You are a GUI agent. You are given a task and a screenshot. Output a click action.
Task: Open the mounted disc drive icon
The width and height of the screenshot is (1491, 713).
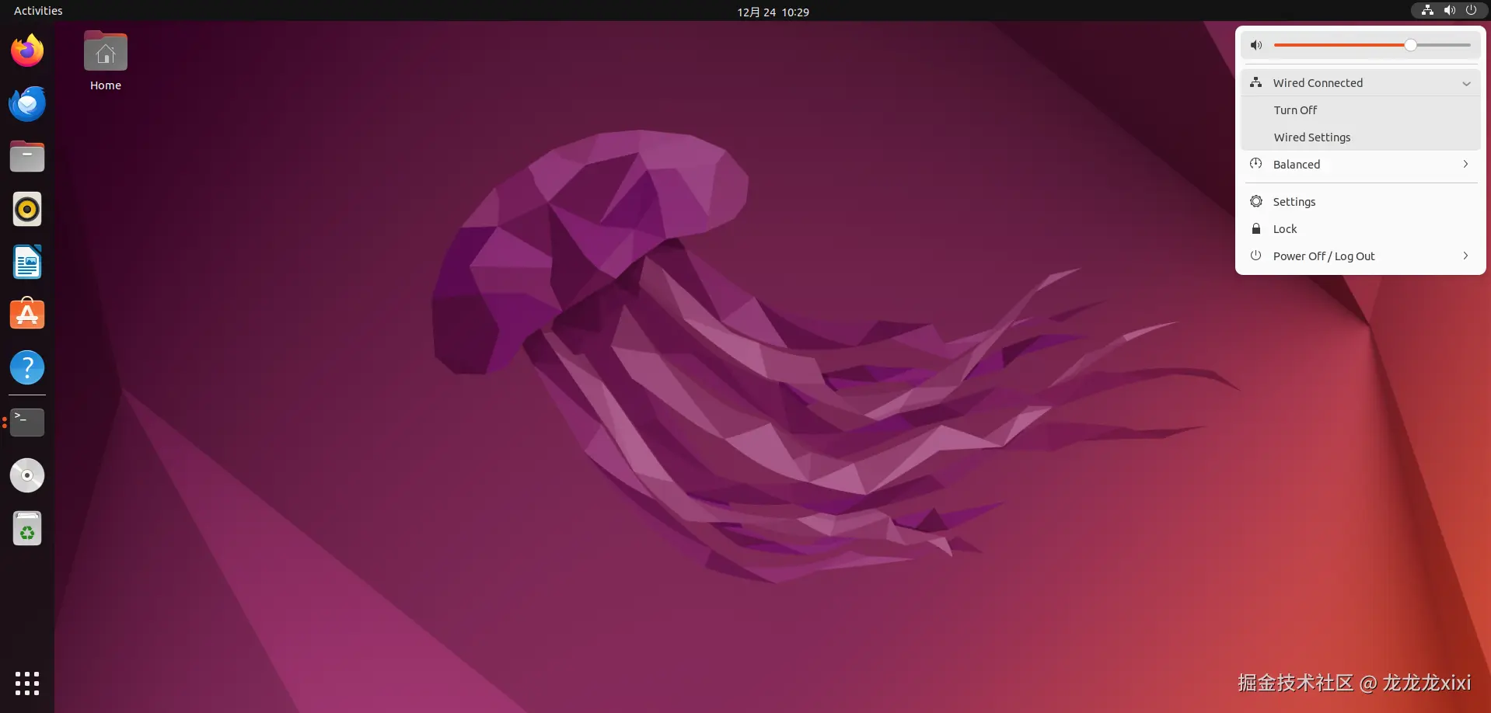(x=27, y=475)
